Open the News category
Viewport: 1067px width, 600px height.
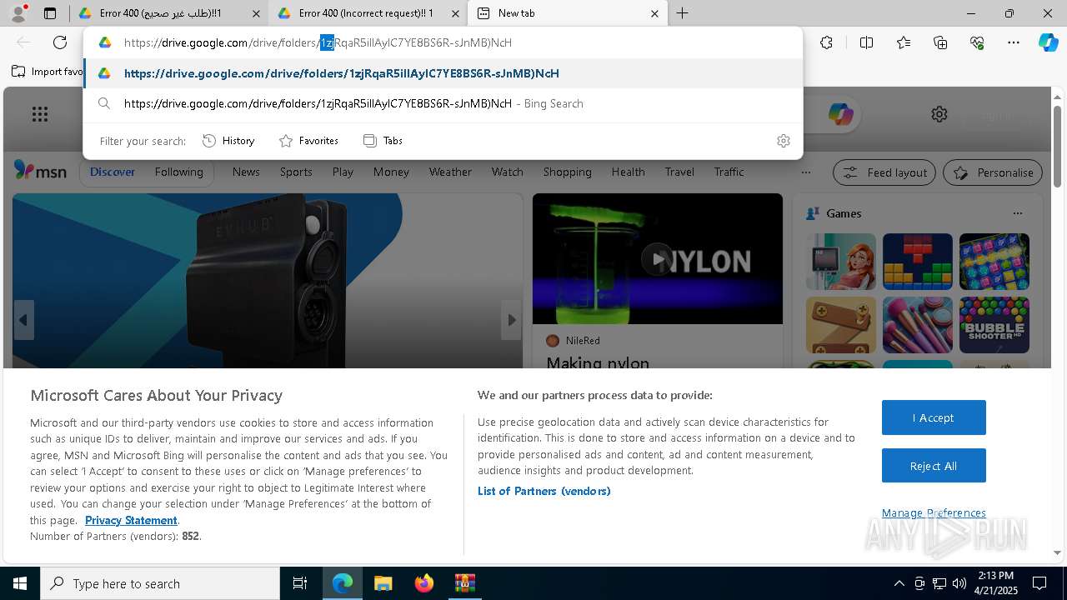tap(246, 172)
